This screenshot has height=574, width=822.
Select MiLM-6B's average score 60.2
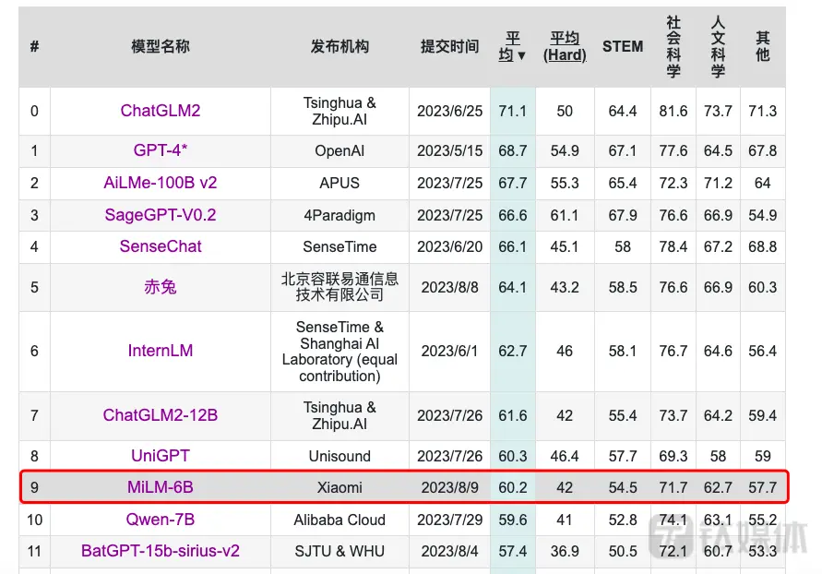(512, 487)
